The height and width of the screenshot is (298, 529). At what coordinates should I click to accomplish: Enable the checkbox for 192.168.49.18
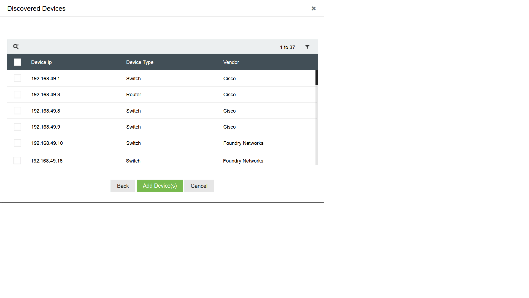[17, 160]
